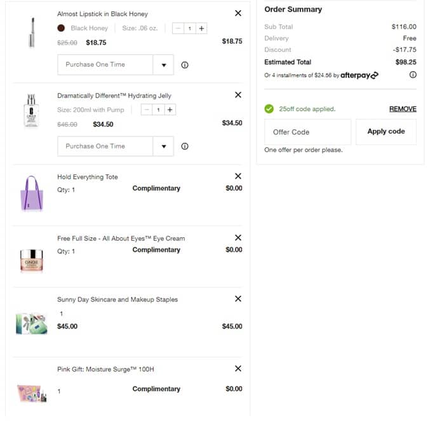428x444 pixels.
Task: Remove Dramatically Different Hydrating Jelly from cart
Action: pyautogui.click(x=238, y=95)
